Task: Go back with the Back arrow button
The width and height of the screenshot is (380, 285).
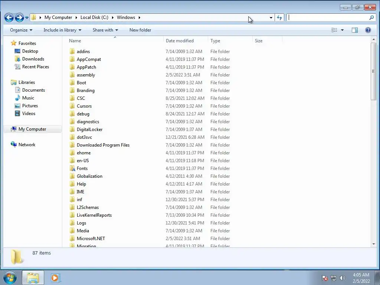Action: 9,17
